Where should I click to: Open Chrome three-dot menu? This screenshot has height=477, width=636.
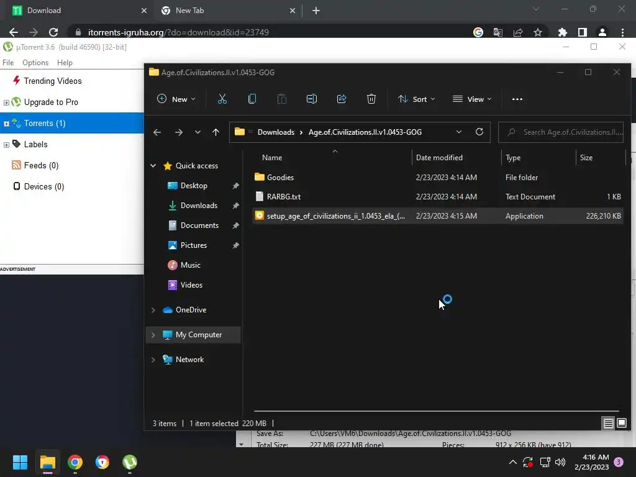622,32
